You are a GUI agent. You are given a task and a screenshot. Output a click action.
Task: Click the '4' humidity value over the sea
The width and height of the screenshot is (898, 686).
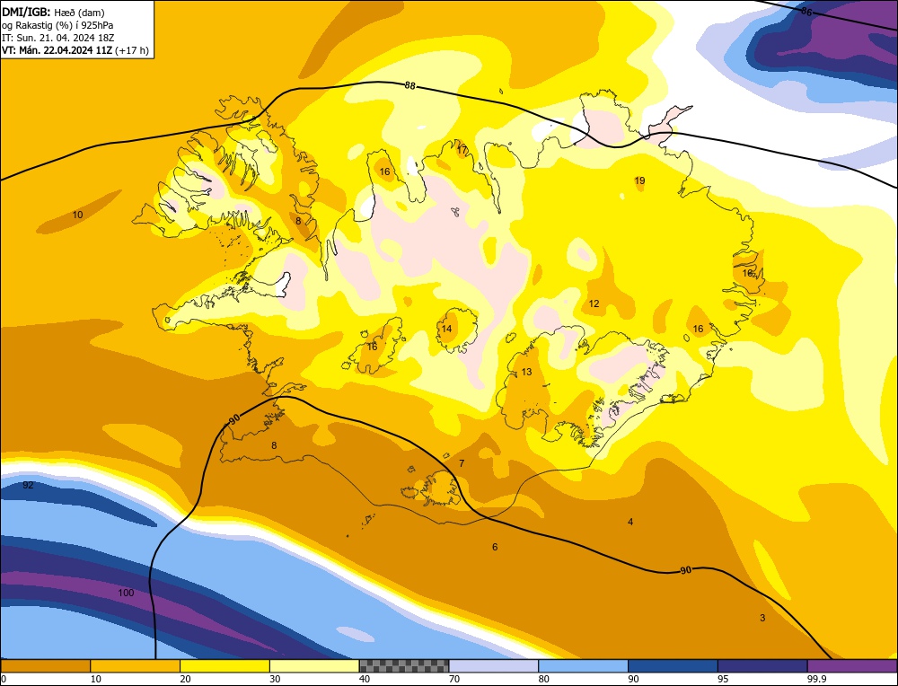click(630, 522)
